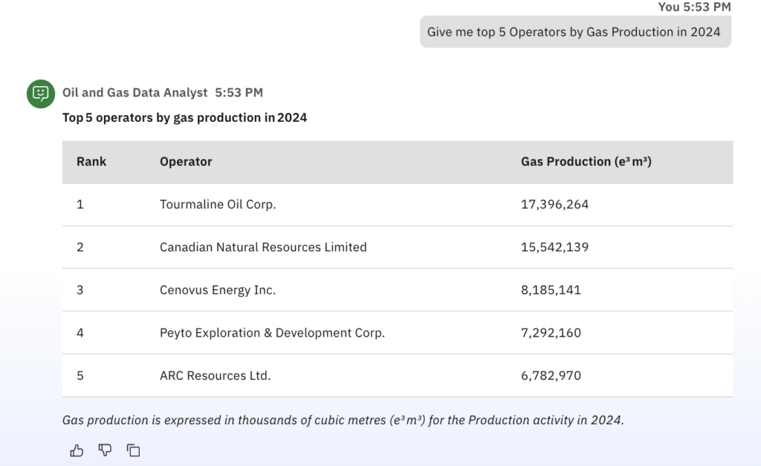Click the Gas Production column header
The width and height of the screenshot is (761, 466).
coord(586,161)
